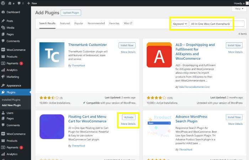Select the Search Results tab
Viewport: 249px width, 160px height.
tap(47, 23)
